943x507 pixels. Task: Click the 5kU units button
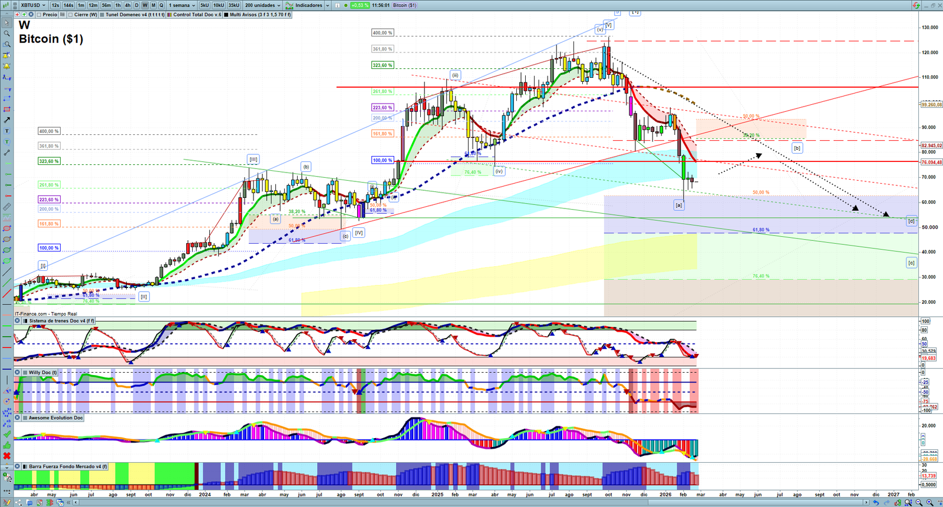coord(204,5)
